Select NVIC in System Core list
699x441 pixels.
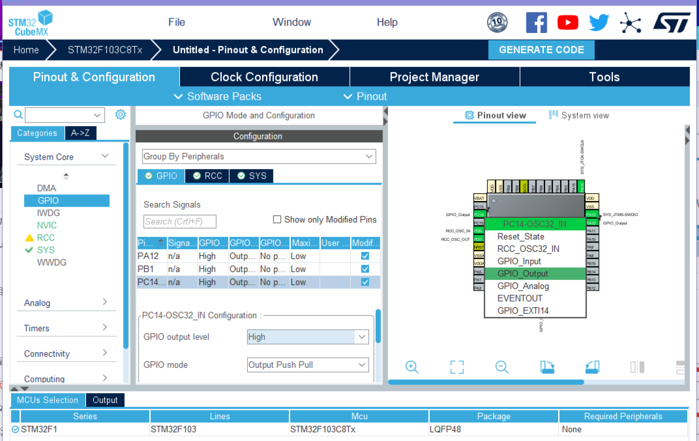point(47,225)
